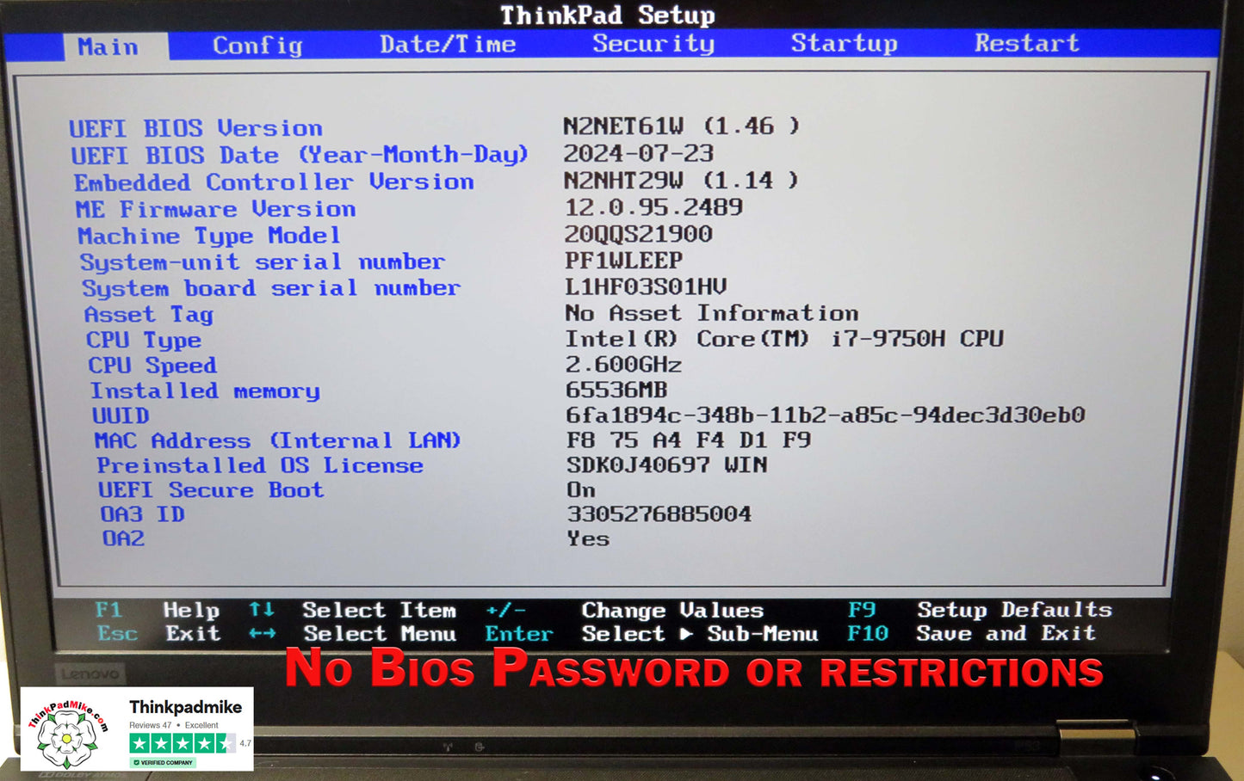Screen dimensions: 1244x781
Task: Click the F10 Save and Exit hint
Action: 972,633
